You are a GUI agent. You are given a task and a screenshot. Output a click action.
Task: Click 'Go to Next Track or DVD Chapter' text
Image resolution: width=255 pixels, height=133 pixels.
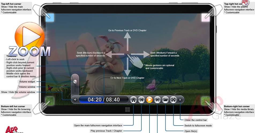coord(127,78)
